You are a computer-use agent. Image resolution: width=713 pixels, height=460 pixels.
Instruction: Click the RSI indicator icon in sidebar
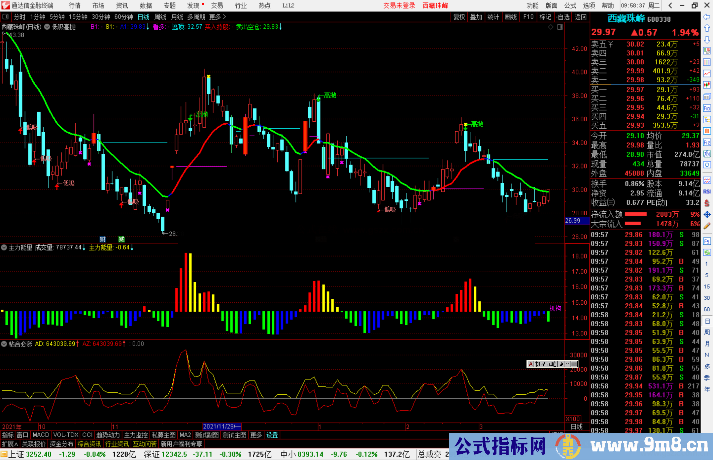point(707,192)
